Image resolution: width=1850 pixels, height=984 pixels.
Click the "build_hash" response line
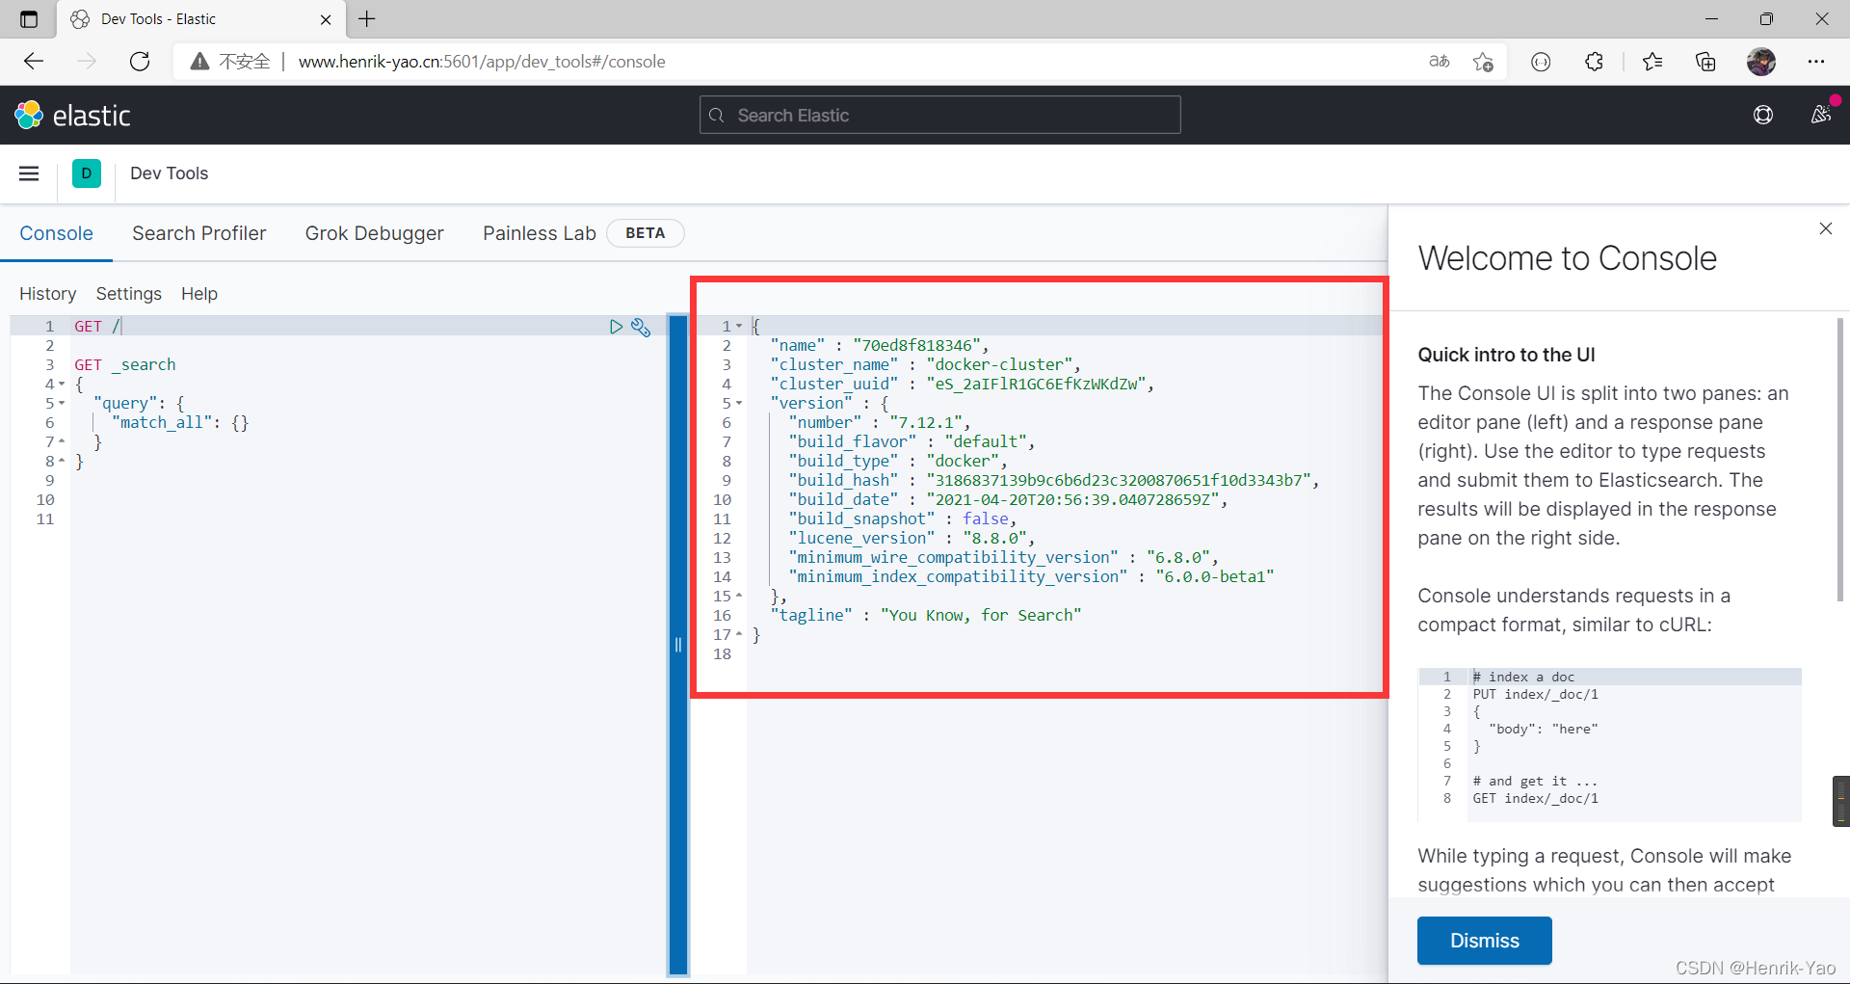pos(1053,481)
